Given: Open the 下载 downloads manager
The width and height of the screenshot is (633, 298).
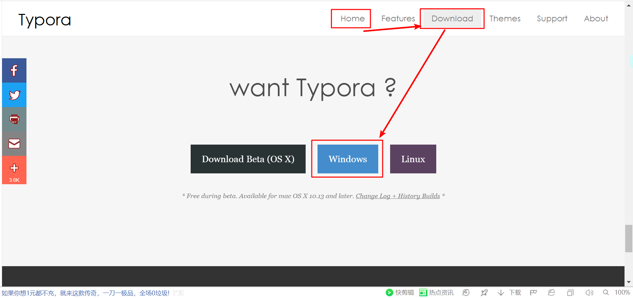Looking at the screenshot, I should pyautogui.click(x=510, y=293).
